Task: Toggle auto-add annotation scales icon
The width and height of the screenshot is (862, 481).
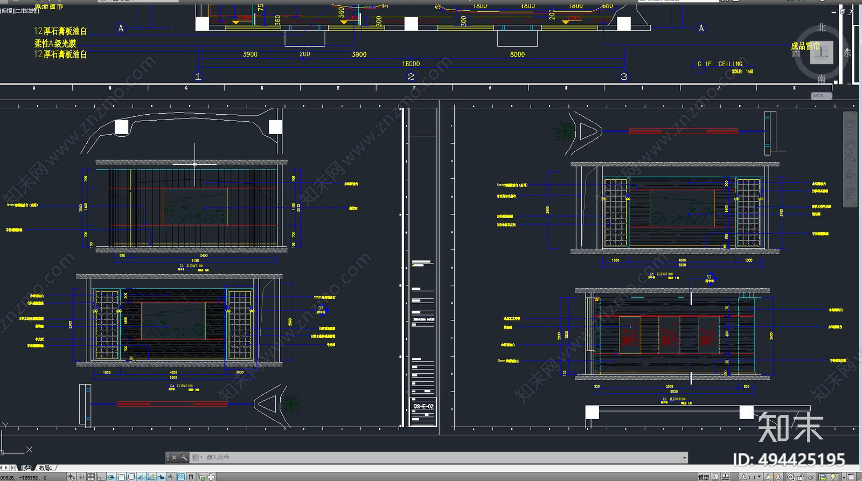Action: [778, 477]
